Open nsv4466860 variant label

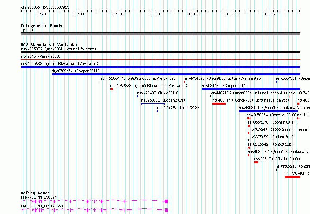137,78
